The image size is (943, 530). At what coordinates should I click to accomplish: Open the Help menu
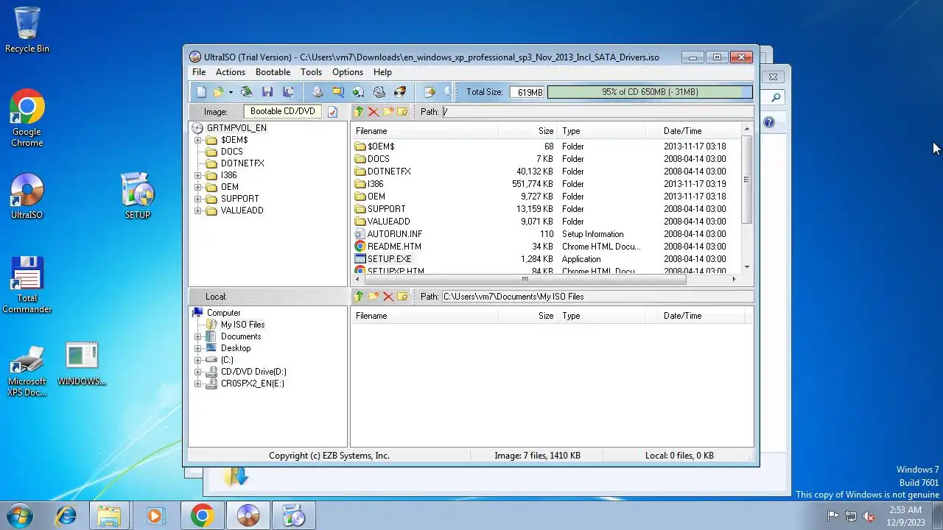point(382,72)
